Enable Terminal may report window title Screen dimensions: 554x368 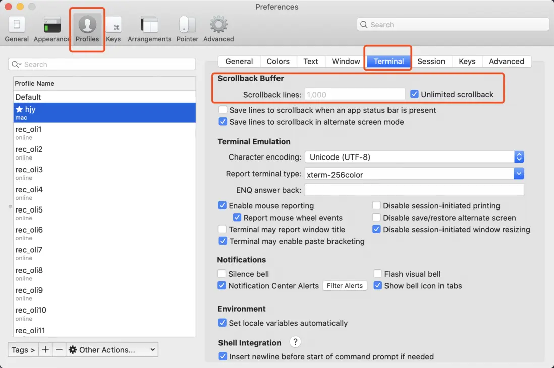(222, 229)
